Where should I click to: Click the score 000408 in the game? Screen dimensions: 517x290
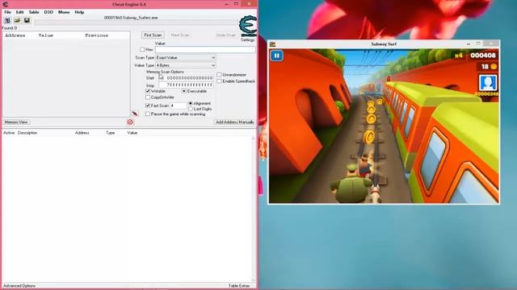(483, 56)
